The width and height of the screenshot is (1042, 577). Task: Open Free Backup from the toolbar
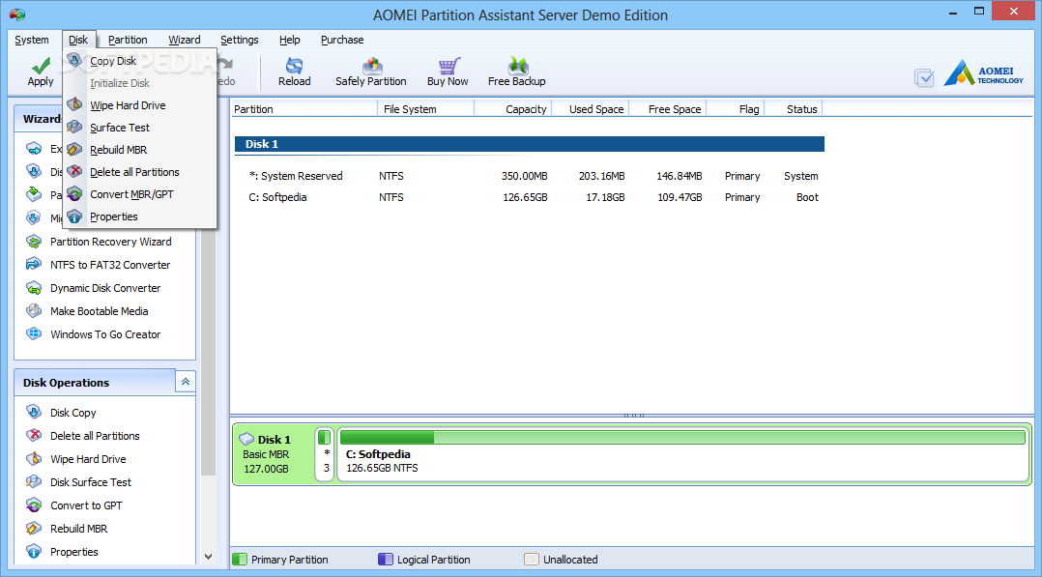(516, 72)
